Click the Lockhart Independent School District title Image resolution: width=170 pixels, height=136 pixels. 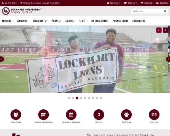click(x=26, y=11)
